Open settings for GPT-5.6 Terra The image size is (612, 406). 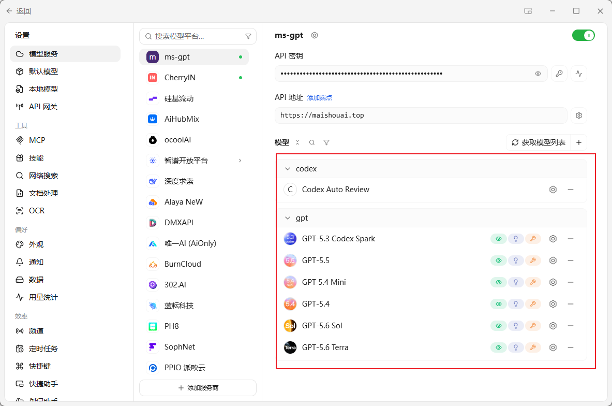tap(553, 347)
